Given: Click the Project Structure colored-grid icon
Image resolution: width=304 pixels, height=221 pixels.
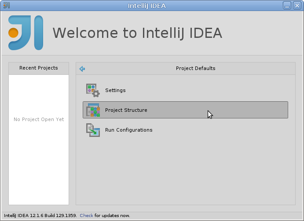Looking at the screenshot, I should [x=93, y=110].
